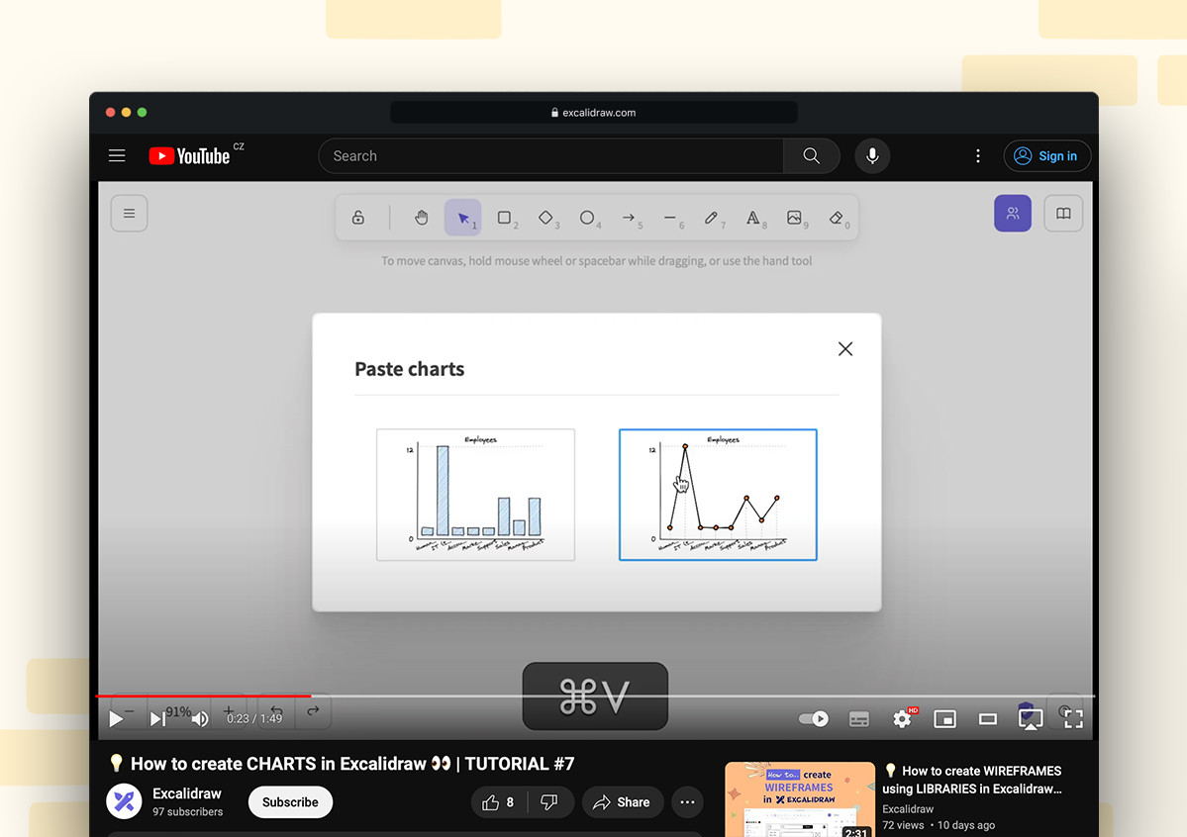This screenshot has height=837, width=1187.
Task: Open YouTube three-dot settings menu
Action: pyautogui.click(x=978, y=156)
